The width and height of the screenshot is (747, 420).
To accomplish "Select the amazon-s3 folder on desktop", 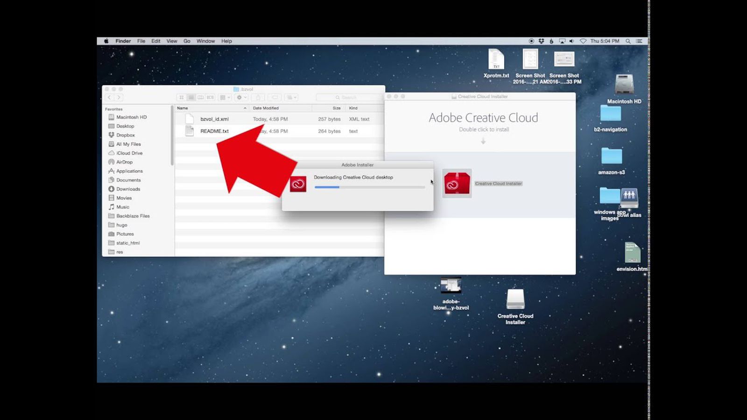I will click(x=611, y=156).
